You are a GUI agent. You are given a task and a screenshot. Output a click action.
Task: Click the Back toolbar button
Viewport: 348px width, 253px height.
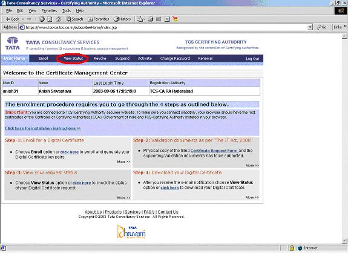(13, 19)
